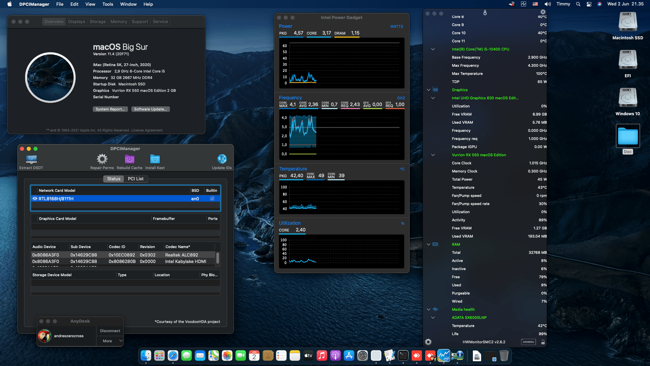Toggle the 2500MHz button in HWMonitorSMC2 footer
This screenshot has width=650, height=366.
pos(528,342)
